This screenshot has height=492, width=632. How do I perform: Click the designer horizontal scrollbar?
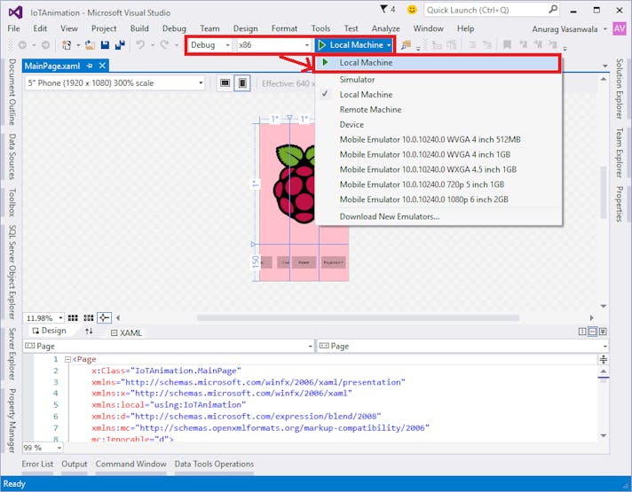point(358,318)
